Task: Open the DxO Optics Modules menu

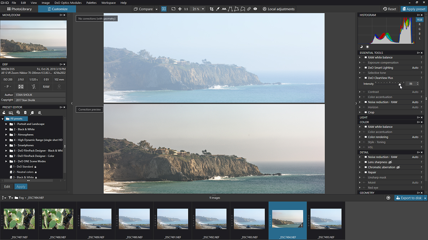Action: click(x=68, y=2)
